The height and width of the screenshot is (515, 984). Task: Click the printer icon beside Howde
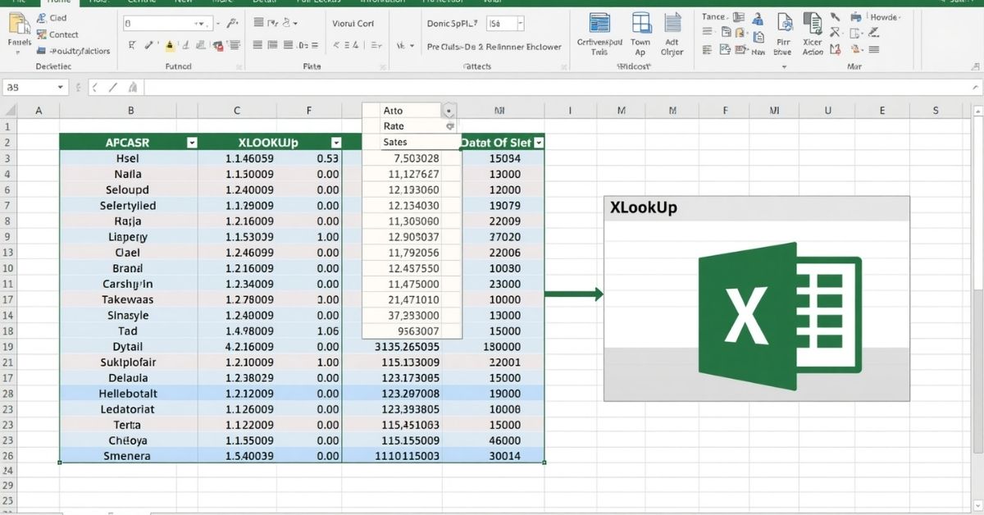(855, 16)
